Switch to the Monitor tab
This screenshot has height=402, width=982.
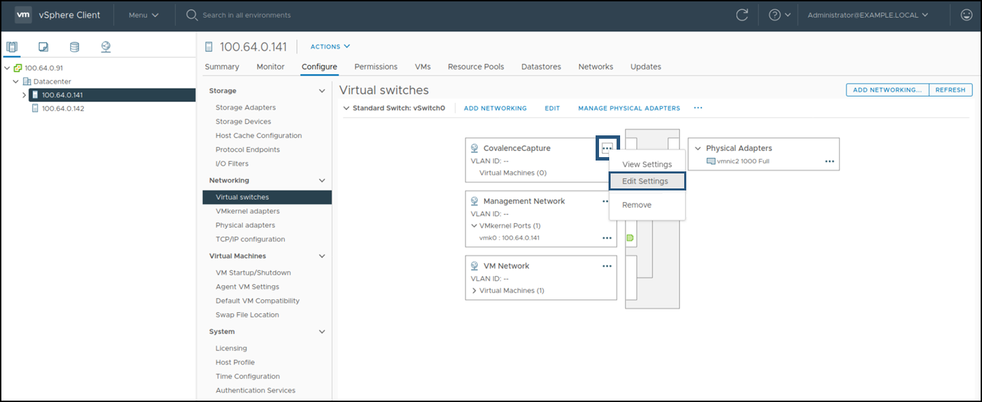click(271, 67)
